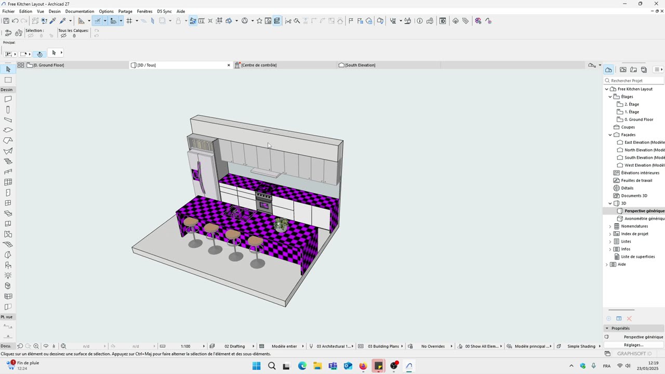This screenshot has height=374, width=665.
Task: Select the Beam tool in the toolbox
Action: tap(8, 120)
